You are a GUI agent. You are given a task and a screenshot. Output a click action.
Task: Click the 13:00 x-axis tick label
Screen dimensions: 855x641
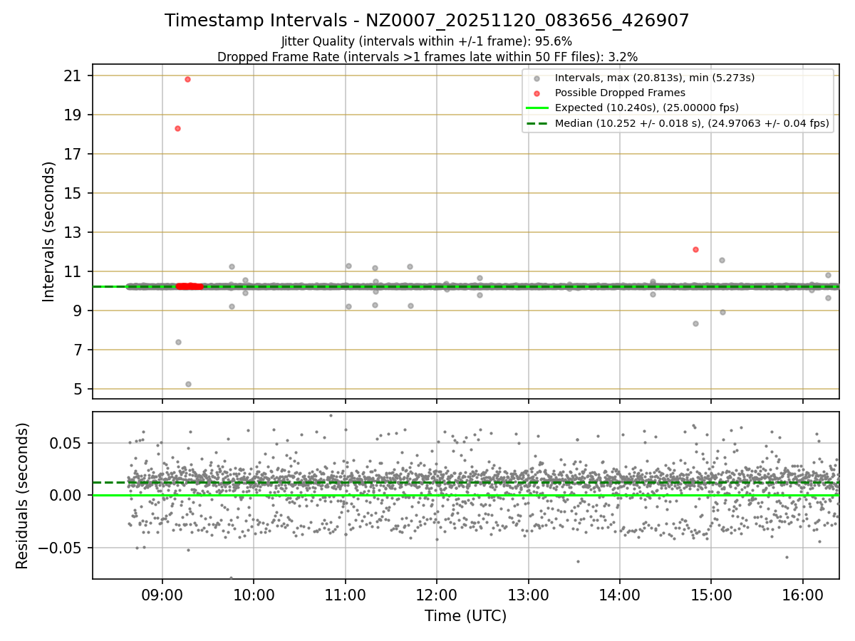click(529, 595)
